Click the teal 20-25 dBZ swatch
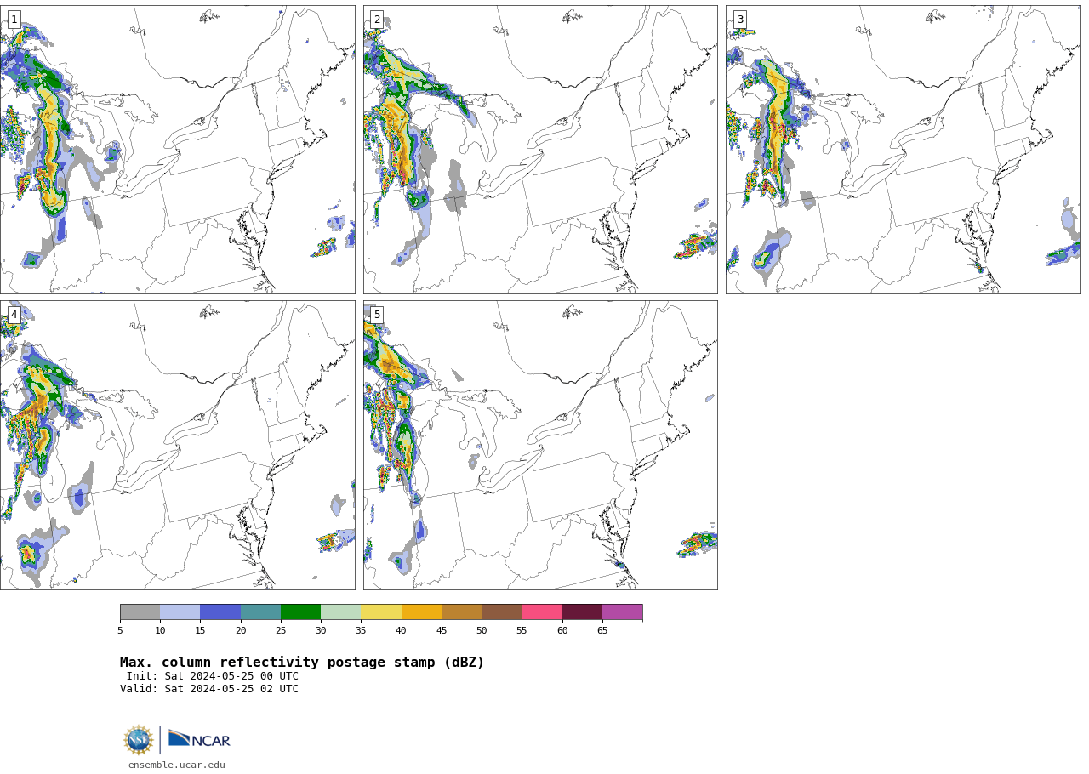Viewport: 1089px width, 774px height. click(x=260, y=612)
